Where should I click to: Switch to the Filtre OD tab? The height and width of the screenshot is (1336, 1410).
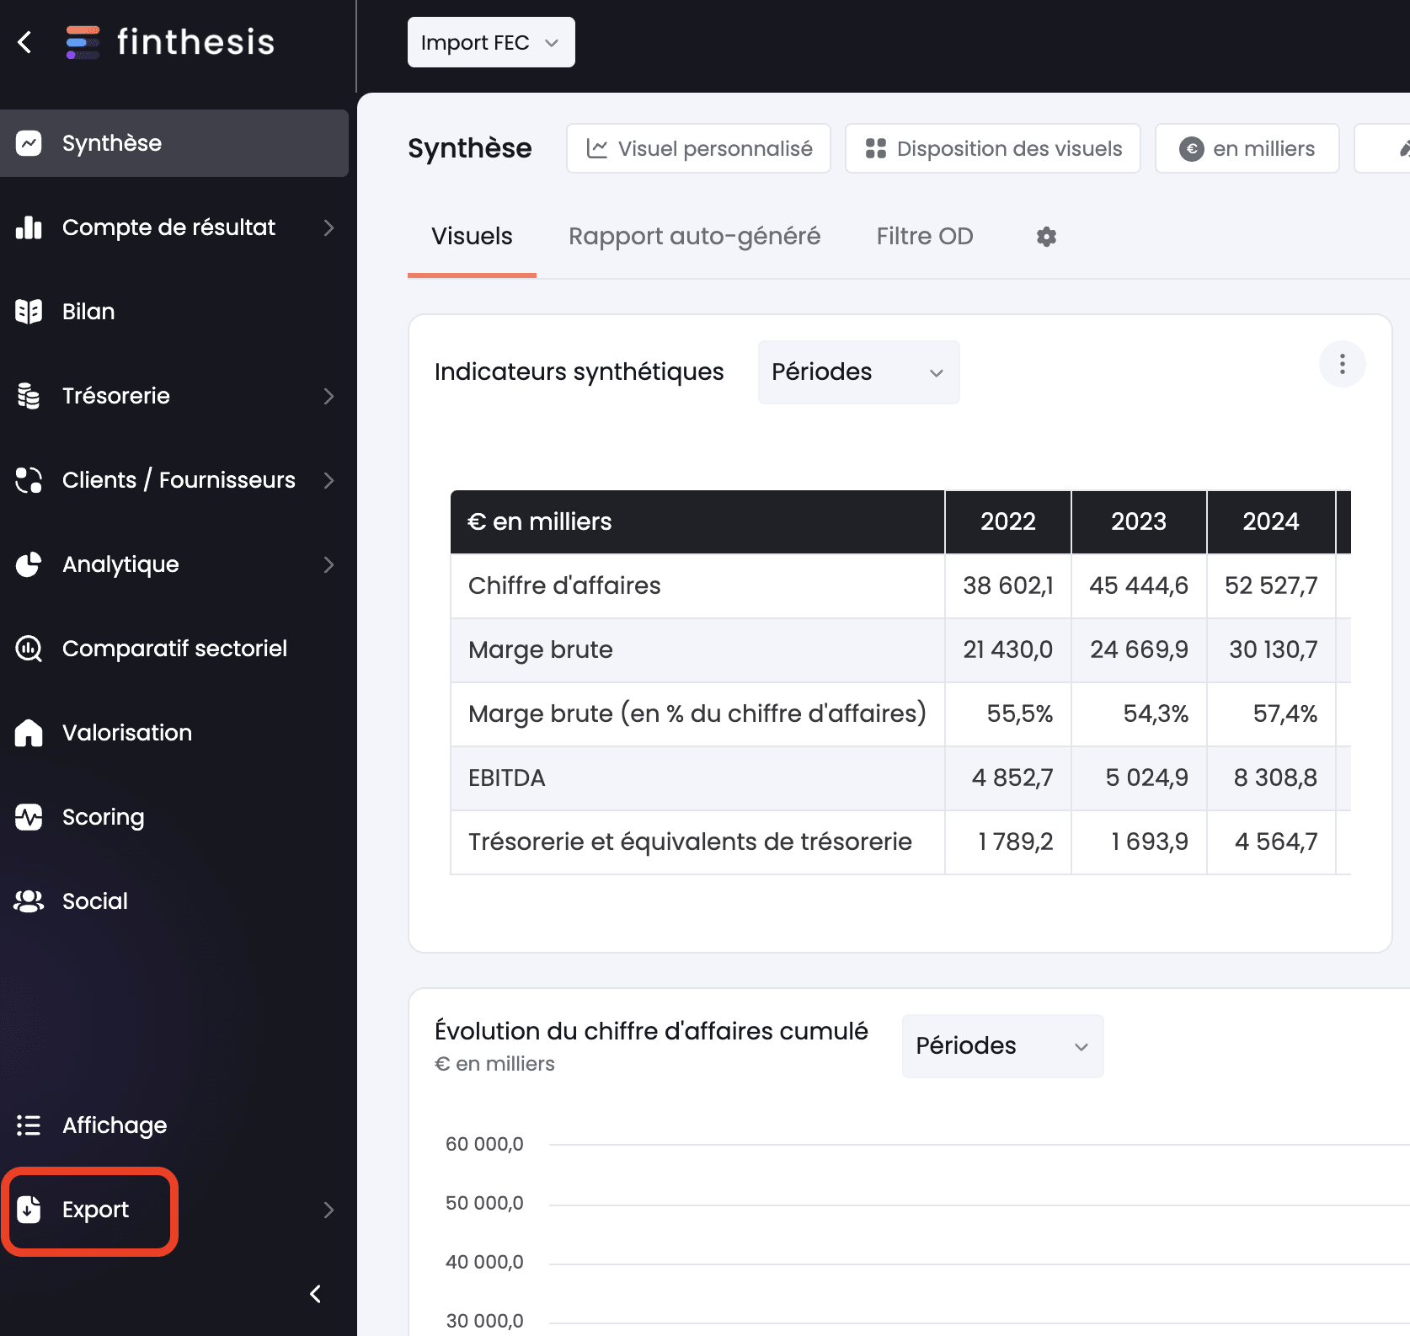click(x=925, y=237)
